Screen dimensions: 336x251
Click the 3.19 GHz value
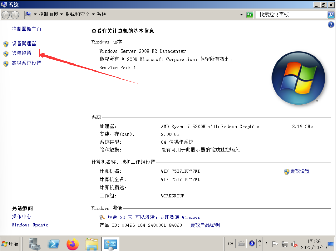coord(302,126)
